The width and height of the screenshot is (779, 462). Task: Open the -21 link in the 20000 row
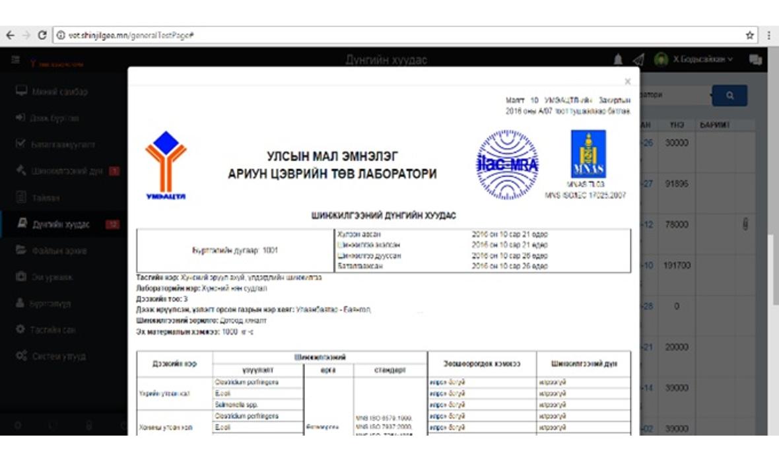(x=648, y=347)
